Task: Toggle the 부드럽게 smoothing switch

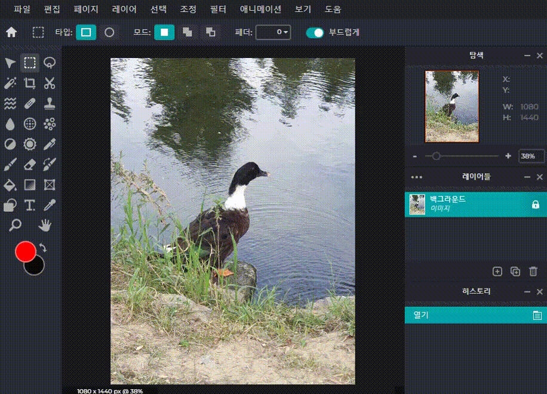Action: tap(315, 33)
